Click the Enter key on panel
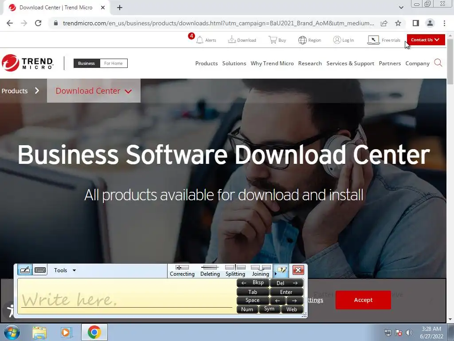Viewport: 454px width, 341px height. point(287,292)
